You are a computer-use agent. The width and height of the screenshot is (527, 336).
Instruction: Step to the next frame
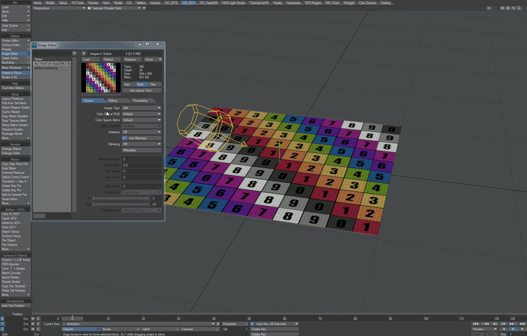click(503, 324)
